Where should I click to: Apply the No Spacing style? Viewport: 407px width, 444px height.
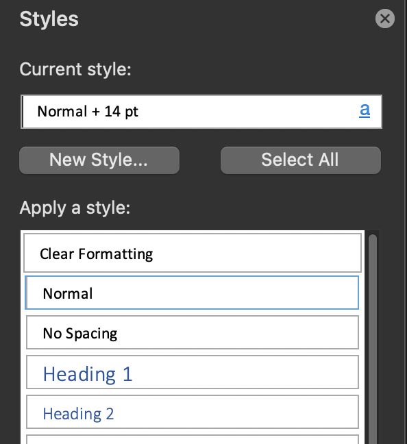click(x=193, y=332)
